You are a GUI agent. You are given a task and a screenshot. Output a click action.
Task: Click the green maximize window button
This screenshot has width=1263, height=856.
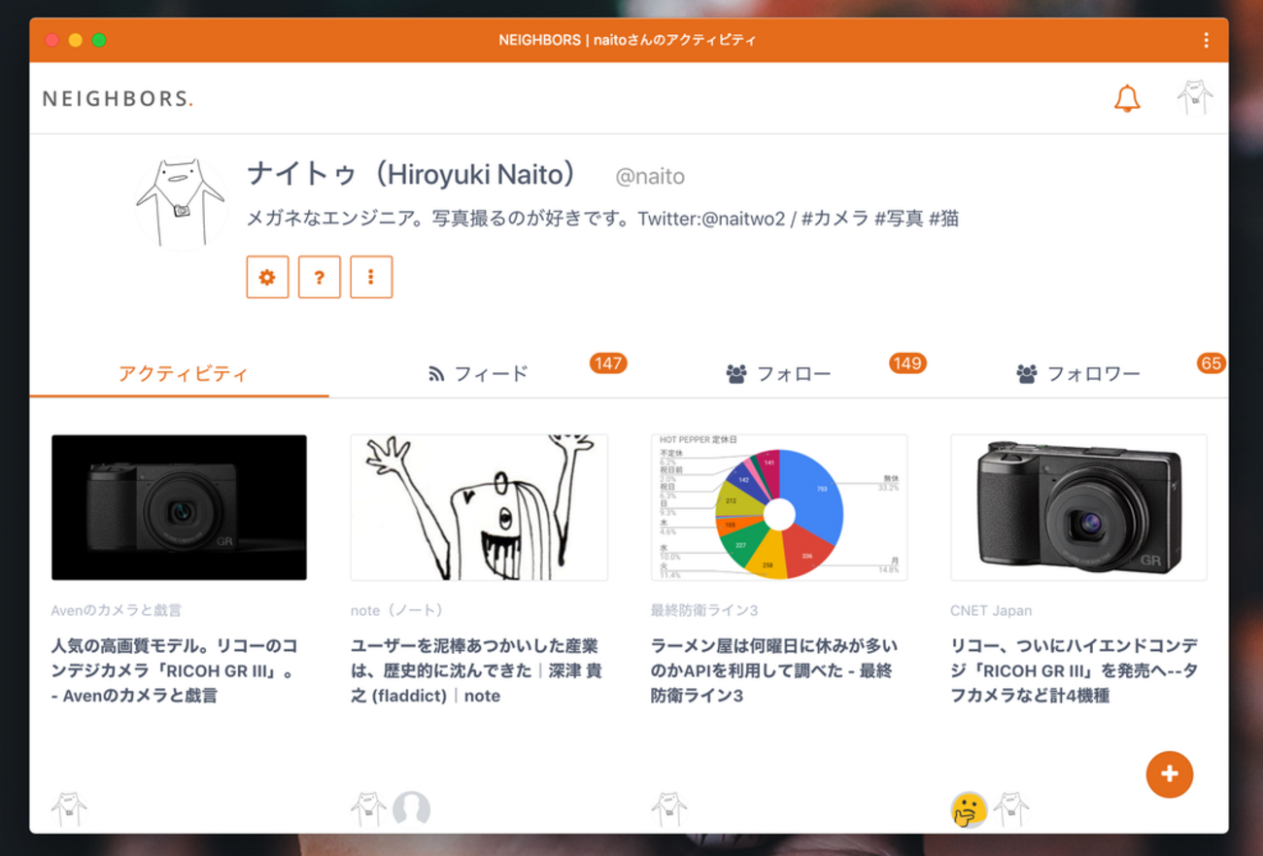tap(99, 40)
